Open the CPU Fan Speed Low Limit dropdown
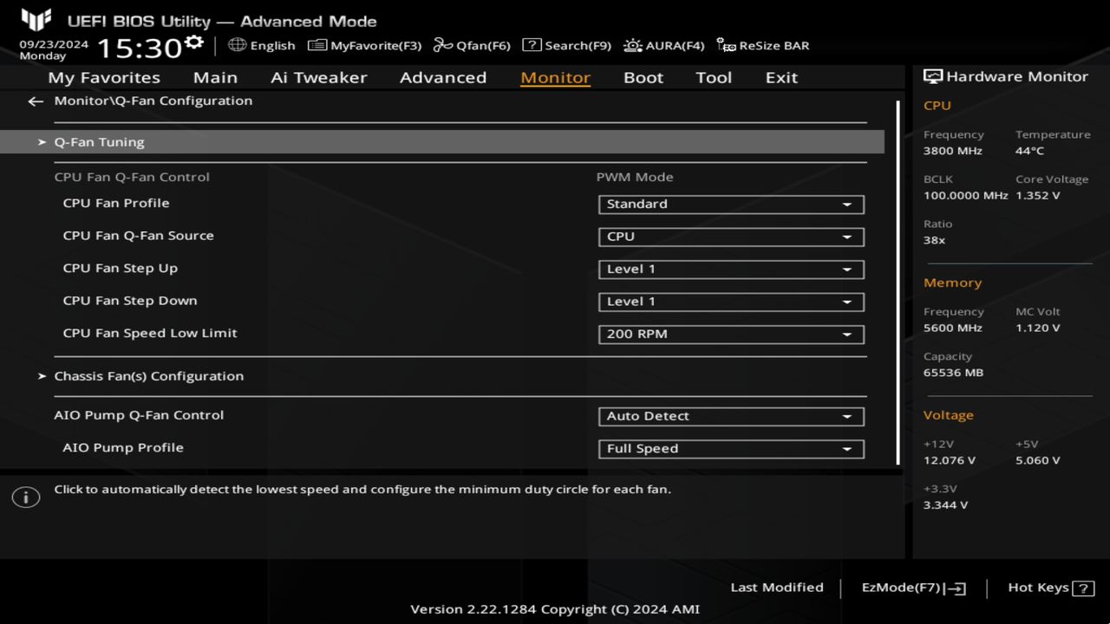This screenshot has width=1110, height=624. tap(731, 335)
